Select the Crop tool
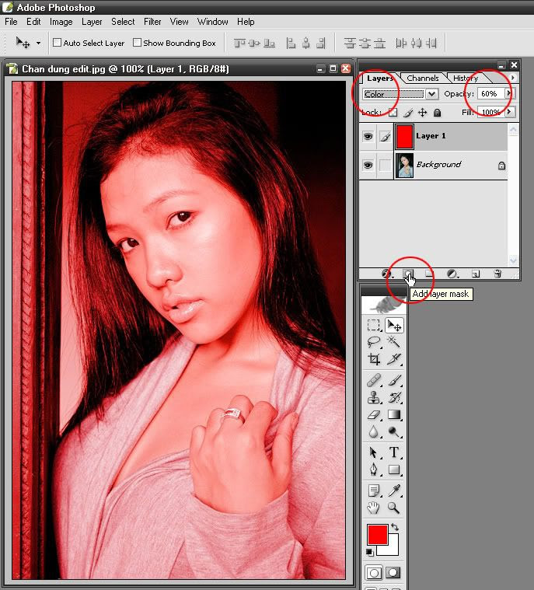Image resolution: width=534 pixels, height=590 pixels. click(373, 359)
